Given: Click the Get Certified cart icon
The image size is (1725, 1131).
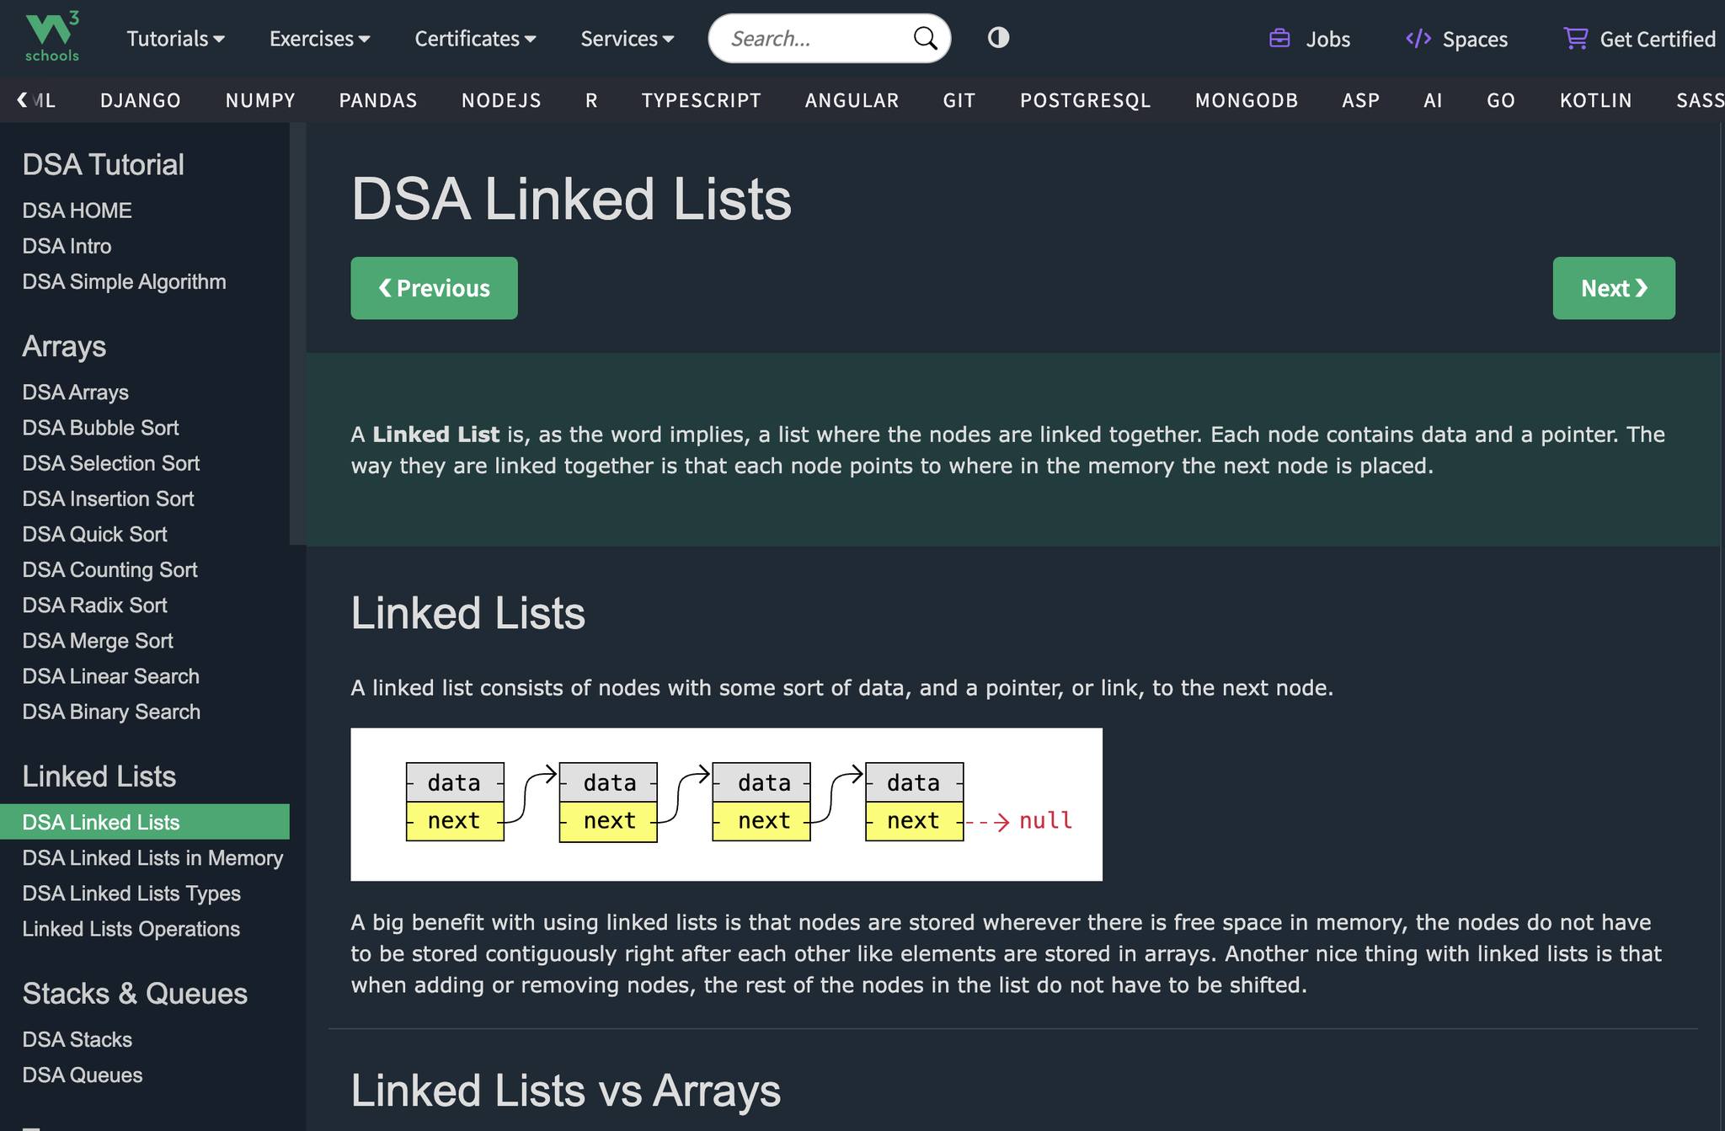Looking at the screenshot, I should pyautogui.click(x=1575, y=39).
